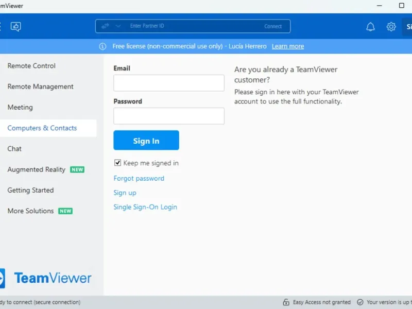Focus the Enter Partner ID field

tap(193, 26)
